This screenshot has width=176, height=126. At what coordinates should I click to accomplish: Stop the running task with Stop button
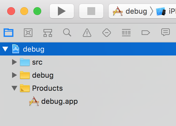click(91, 11)
